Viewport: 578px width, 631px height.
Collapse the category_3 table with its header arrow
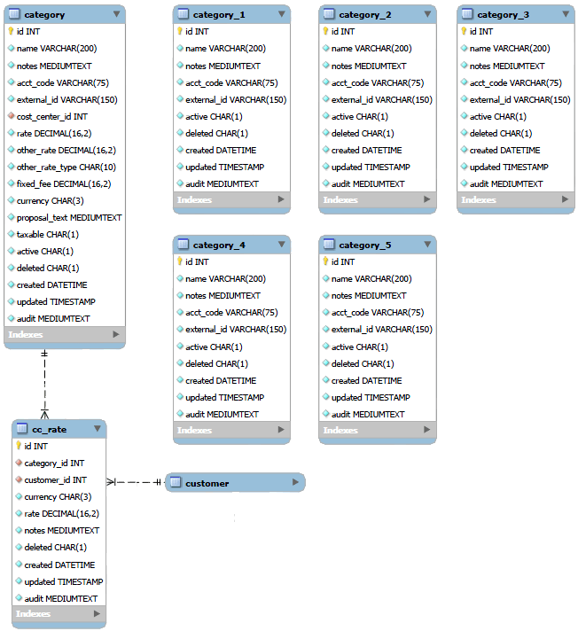coord(566,14)
